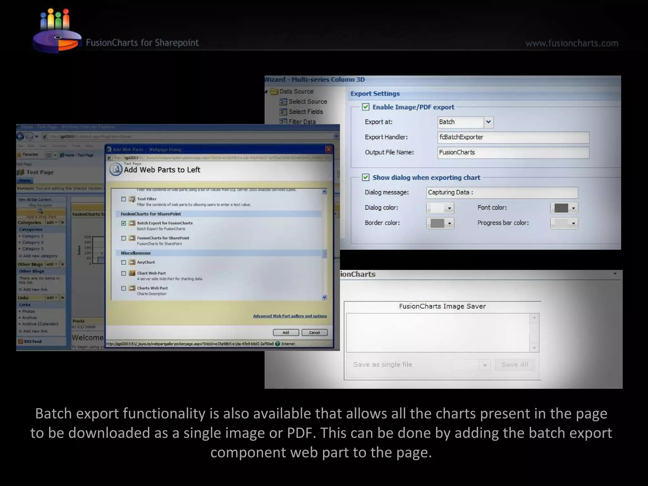Check the Charts Web Part checkbox
Screen dimensions: 648x486
point(123,288)
